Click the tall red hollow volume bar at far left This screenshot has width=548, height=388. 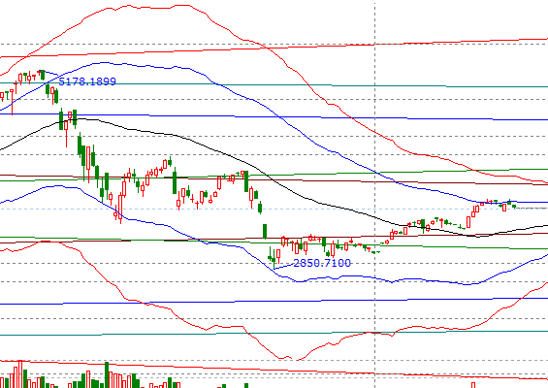coord(20,374)
